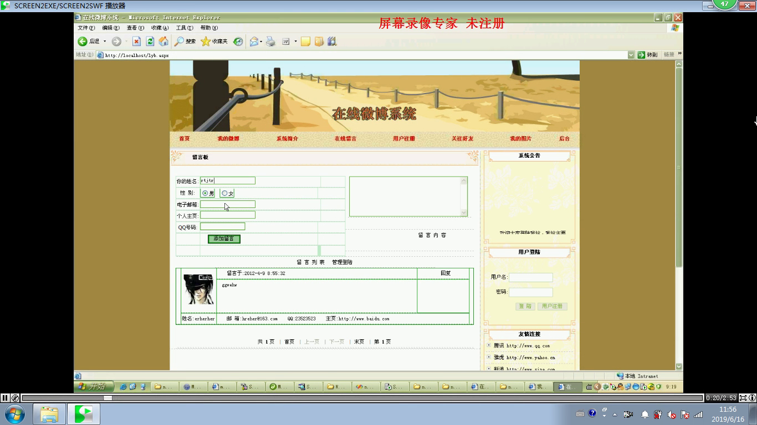Click the IE Back arrow icon
Image resolution: width=757 pixels, height=425 pixels.
tap(82, 42)
